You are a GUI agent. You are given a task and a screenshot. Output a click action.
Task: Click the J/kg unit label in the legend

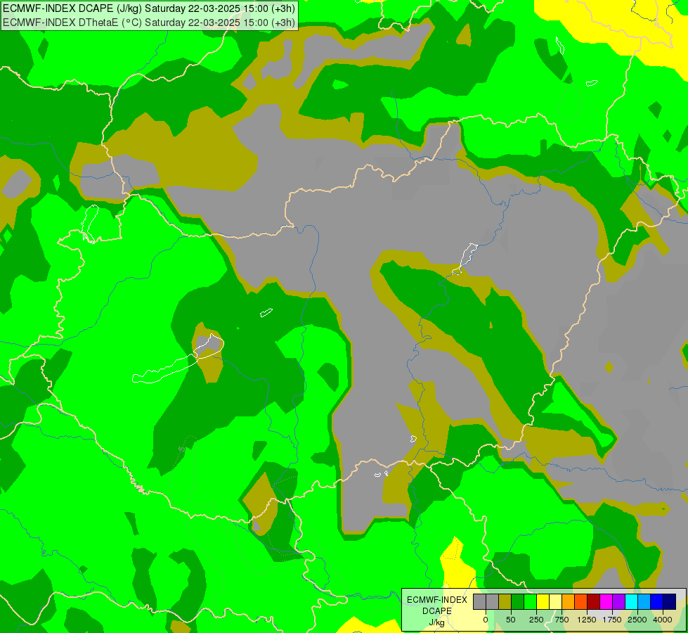437,622
